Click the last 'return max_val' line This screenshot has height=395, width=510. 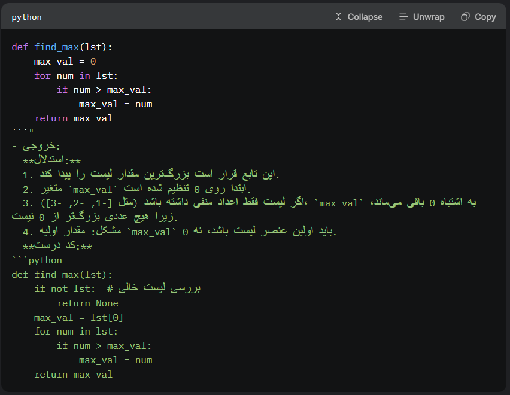pyautogui.click(x=73, y=375)
